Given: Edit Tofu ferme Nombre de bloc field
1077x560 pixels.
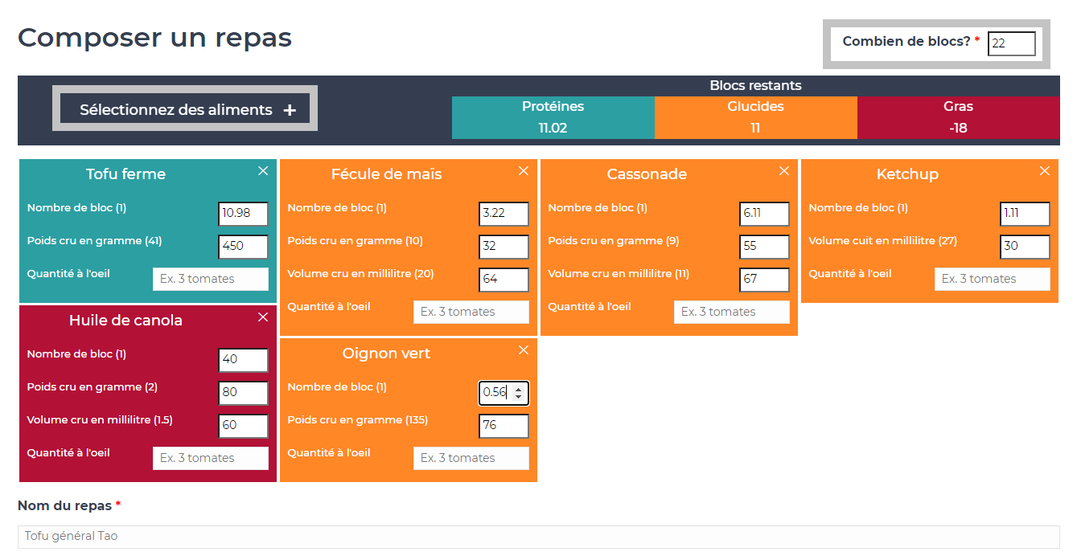Looking at the screenshot, I should pos(243,214).
